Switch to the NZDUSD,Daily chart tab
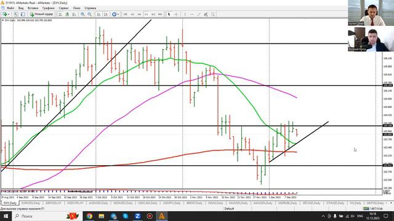This screenshot has width=394, height=221. pyautogui.click(x=123, y=203)
